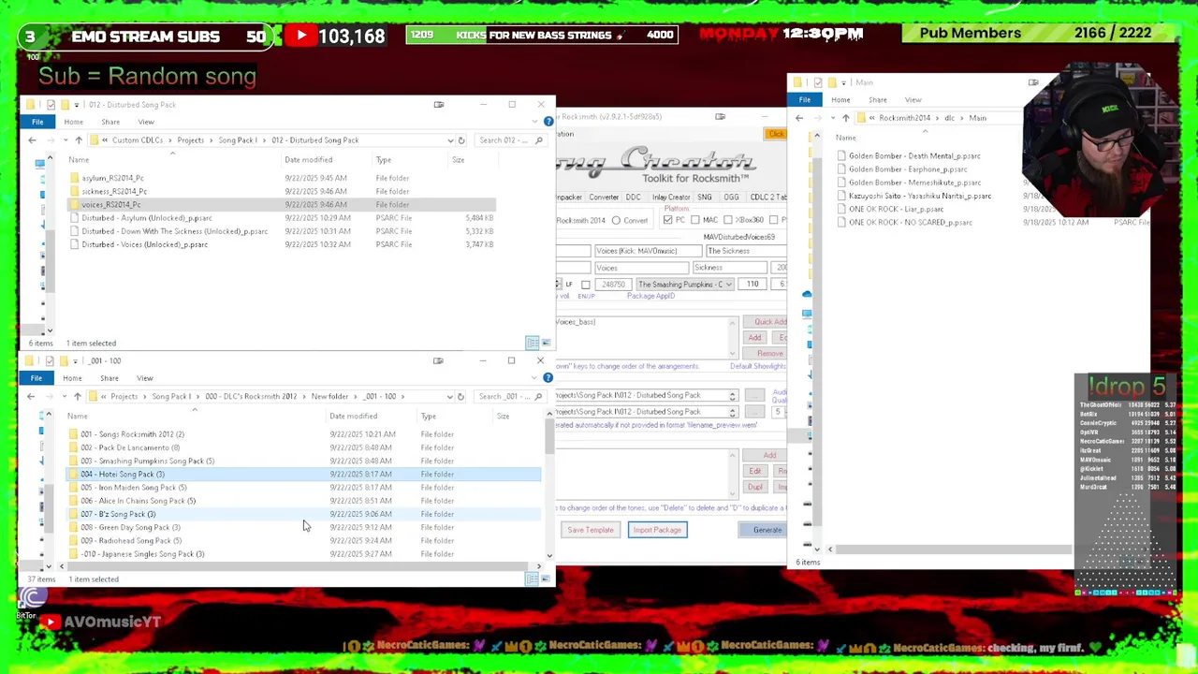Refresh the Disturbed Song Pack folder
This screenshot has width=1198, height=674.
tap(461, 140)
